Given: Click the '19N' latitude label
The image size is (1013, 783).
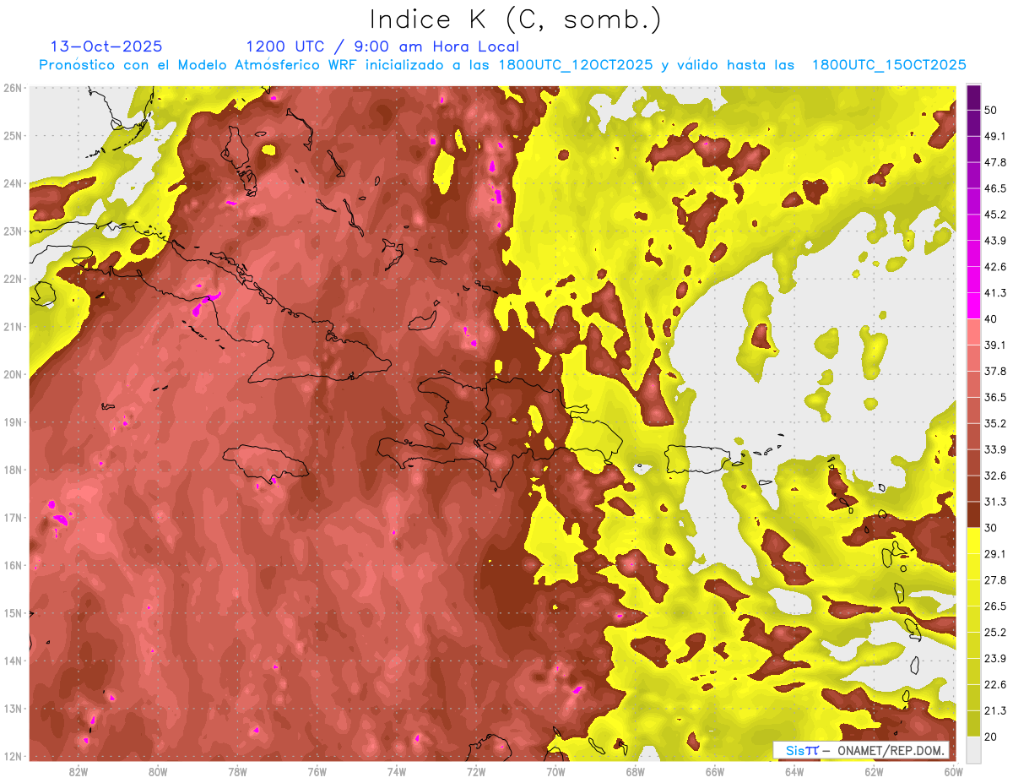Looking at the screenshot, I should click(x=13, y=422).
